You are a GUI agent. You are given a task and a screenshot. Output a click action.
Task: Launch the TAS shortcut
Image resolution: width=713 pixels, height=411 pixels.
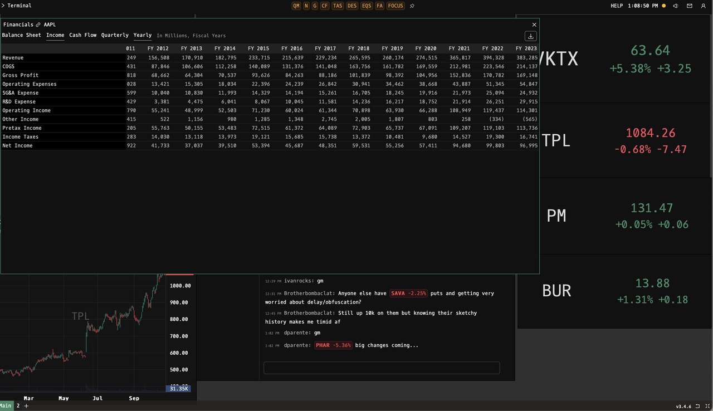tap(338, 6)
